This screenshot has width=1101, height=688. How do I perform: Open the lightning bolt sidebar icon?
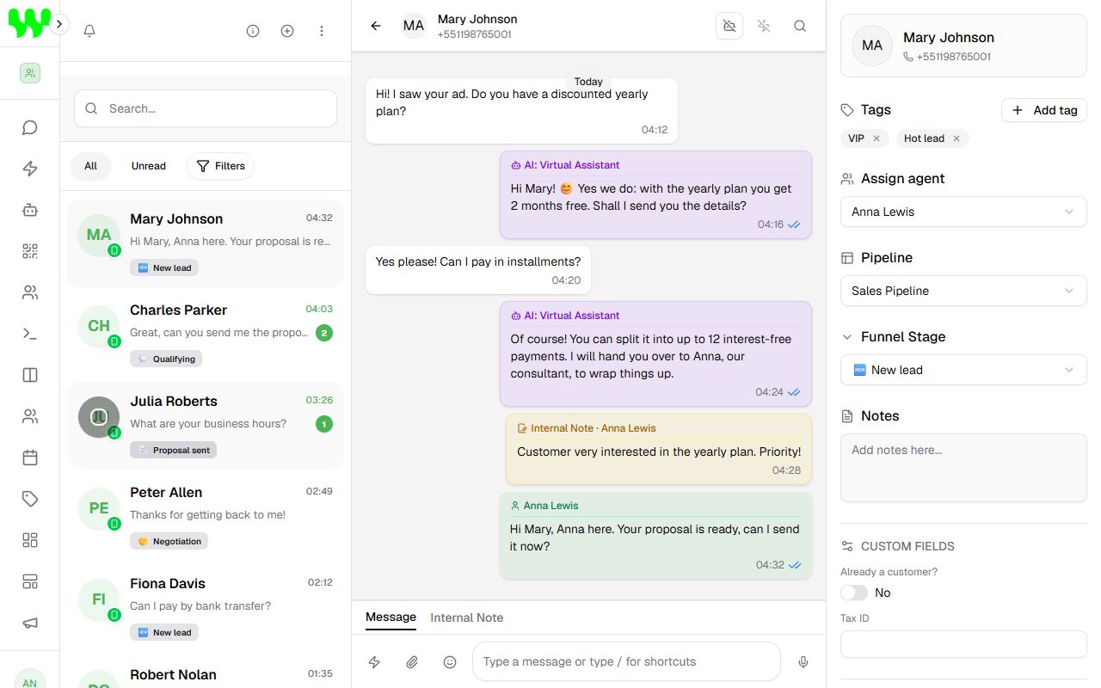point(30,169)
